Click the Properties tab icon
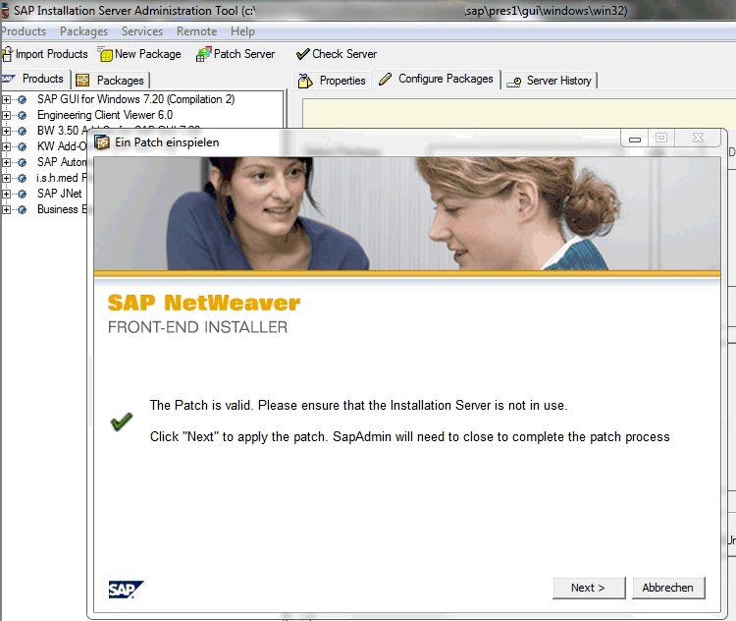 click(305, 81)
